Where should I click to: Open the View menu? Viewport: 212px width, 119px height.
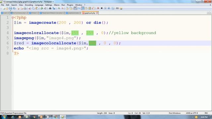(21, 5)
